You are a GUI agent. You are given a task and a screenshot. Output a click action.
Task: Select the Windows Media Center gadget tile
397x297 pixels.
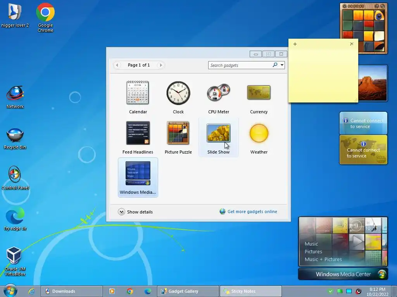[138, 178]
